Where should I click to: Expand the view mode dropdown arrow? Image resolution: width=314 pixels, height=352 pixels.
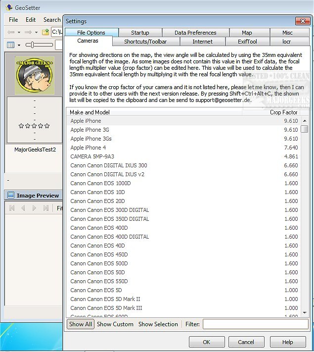pos(19,45)
